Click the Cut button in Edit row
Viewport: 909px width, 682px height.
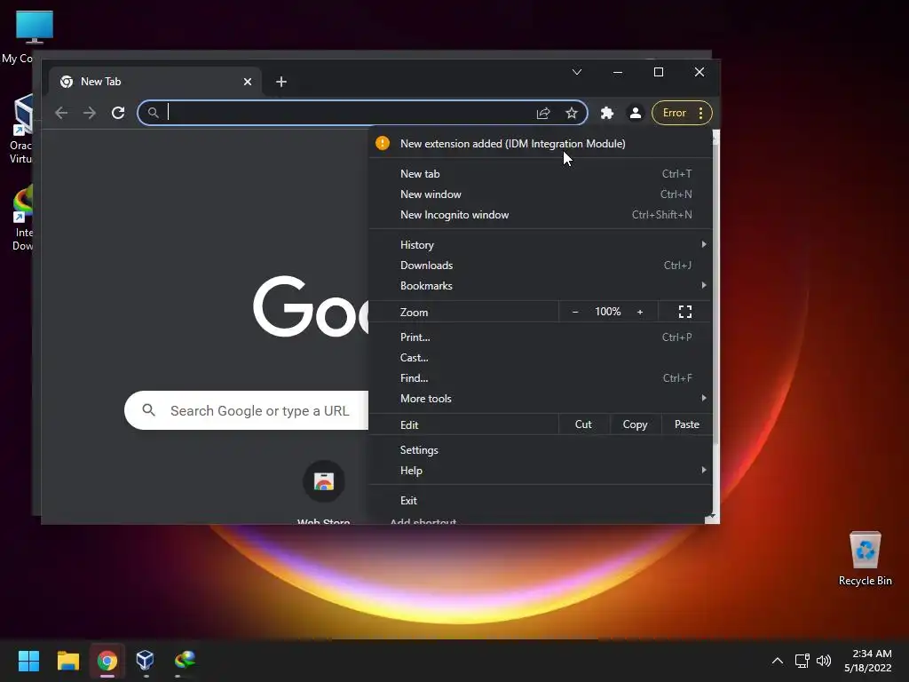[583, 424]
